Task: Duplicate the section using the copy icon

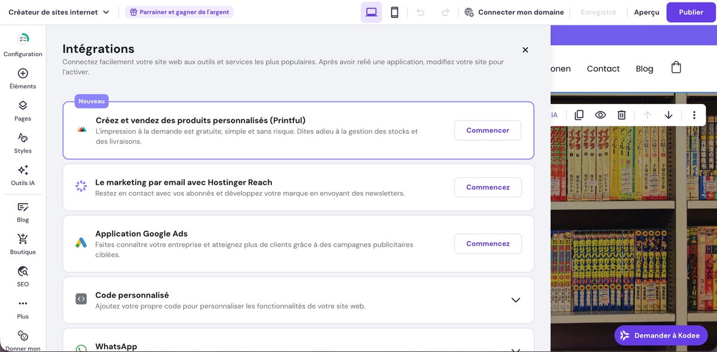Action: 578,114
